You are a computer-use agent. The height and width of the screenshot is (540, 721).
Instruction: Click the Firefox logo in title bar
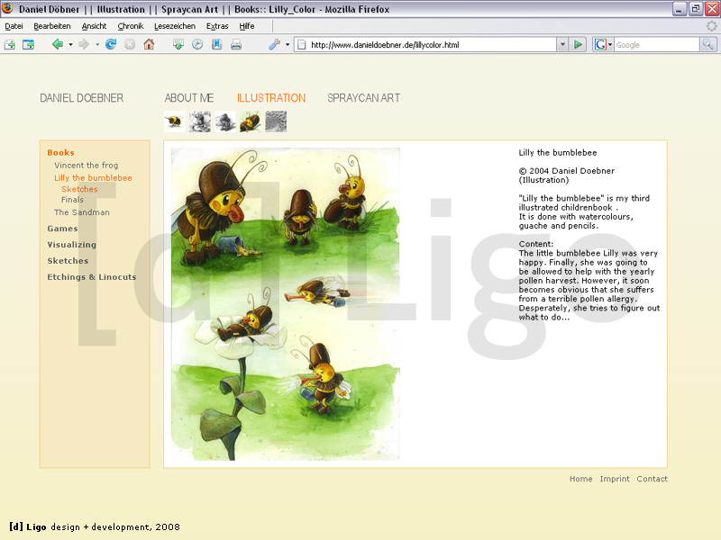click(8, 9)
